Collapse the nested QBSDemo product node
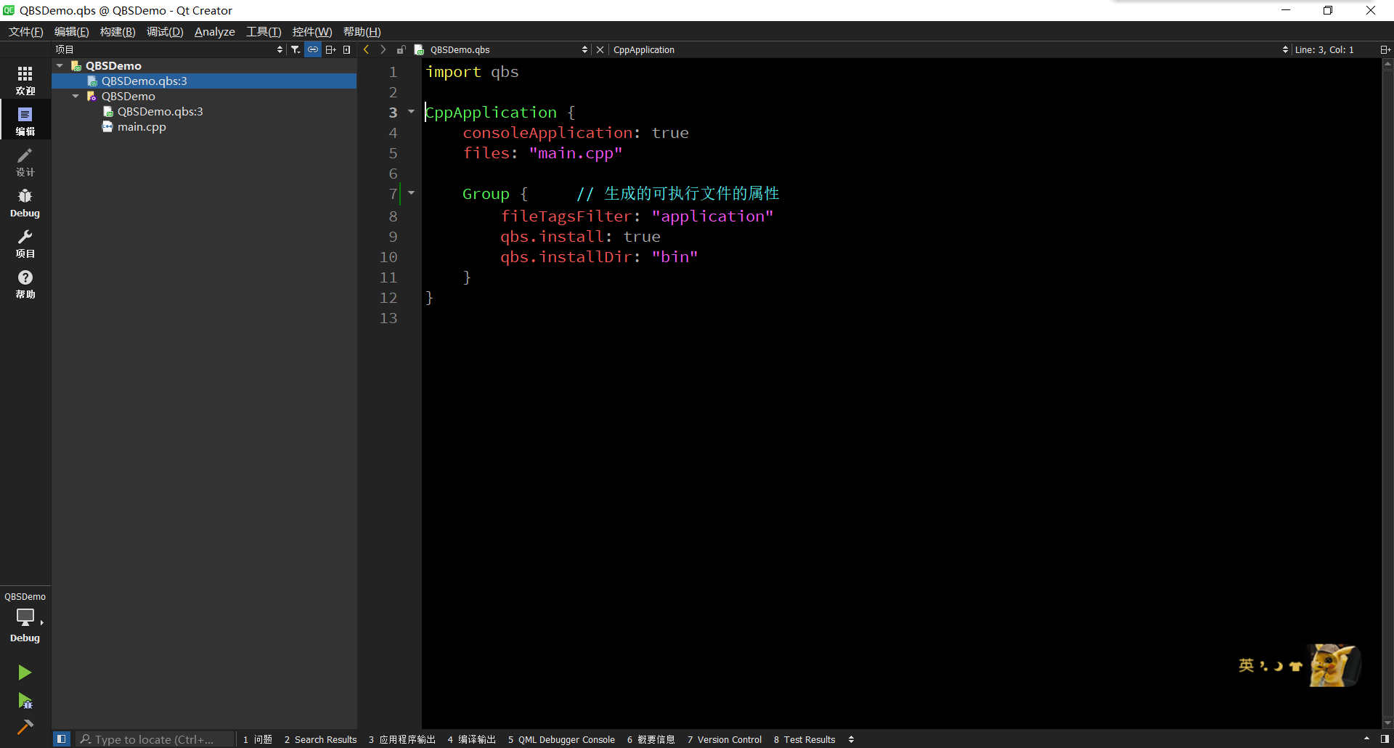Image resolution: width=1394 pixels, height=748 pixels. point(76,96)
